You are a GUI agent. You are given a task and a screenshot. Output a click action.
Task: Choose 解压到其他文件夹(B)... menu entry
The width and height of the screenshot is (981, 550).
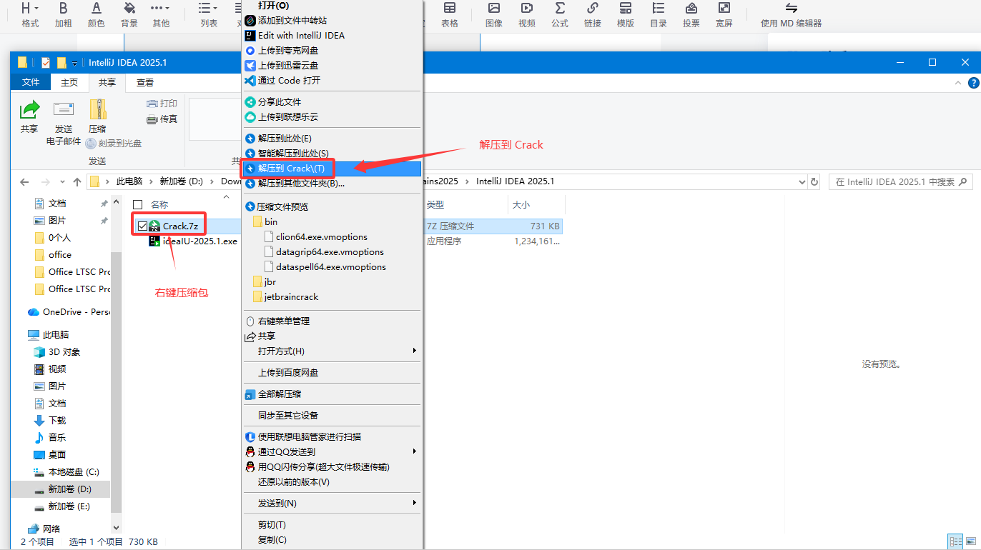click(332, 184)
